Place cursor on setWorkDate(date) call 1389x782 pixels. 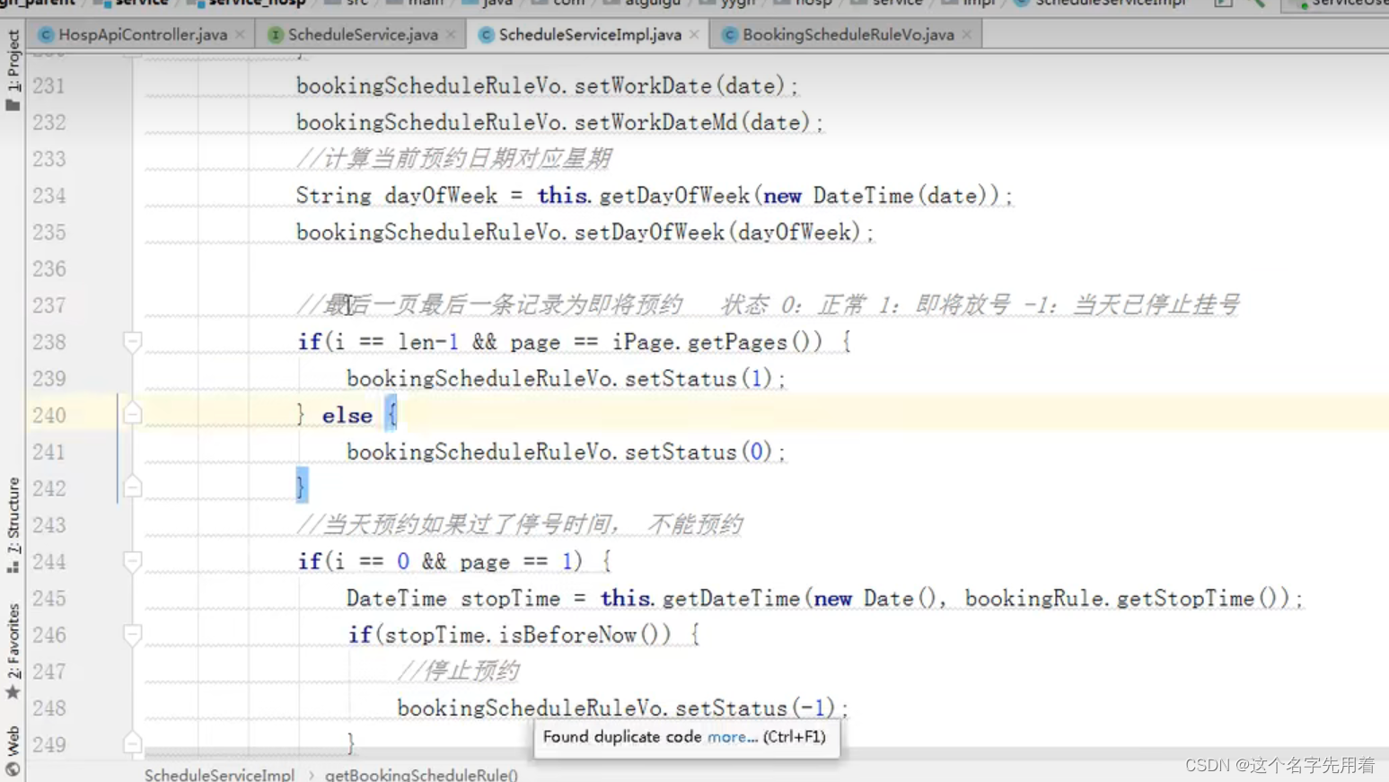click(x=681, y=86)
